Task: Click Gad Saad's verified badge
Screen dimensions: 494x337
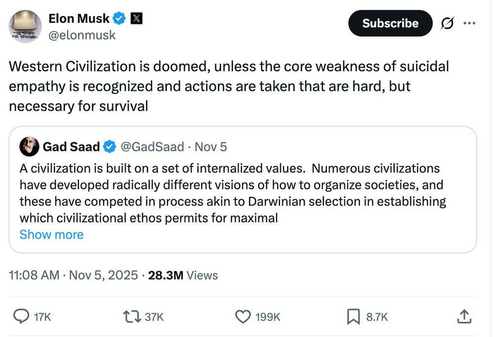Action: pyautogui.click(x=110, y=147)
